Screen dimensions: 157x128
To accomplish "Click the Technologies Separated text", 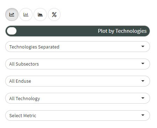I will [34, 47].
